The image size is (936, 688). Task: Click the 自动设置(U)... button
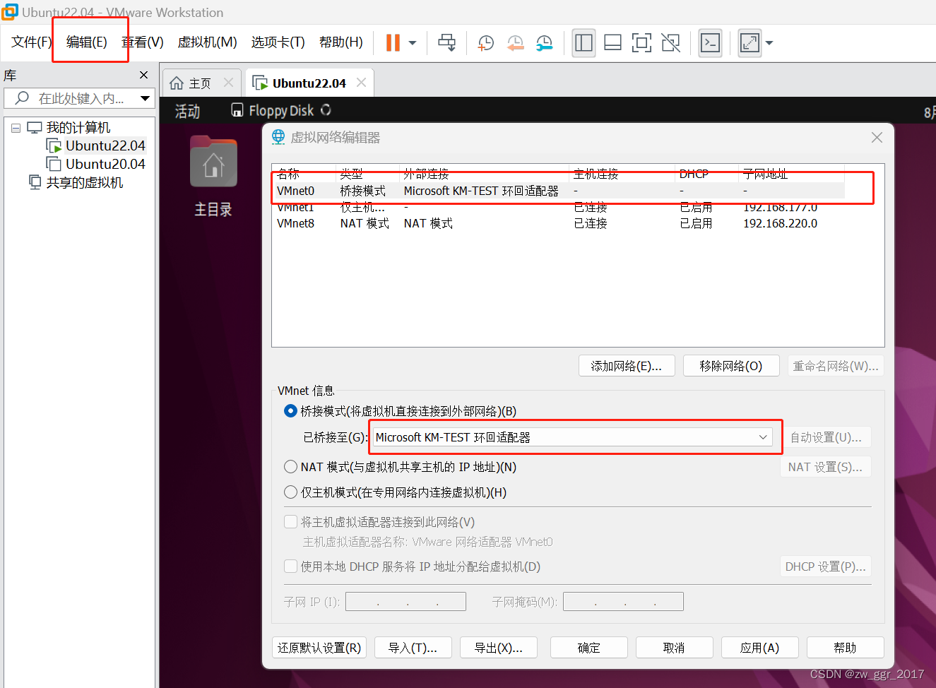[x=826, y=437]
